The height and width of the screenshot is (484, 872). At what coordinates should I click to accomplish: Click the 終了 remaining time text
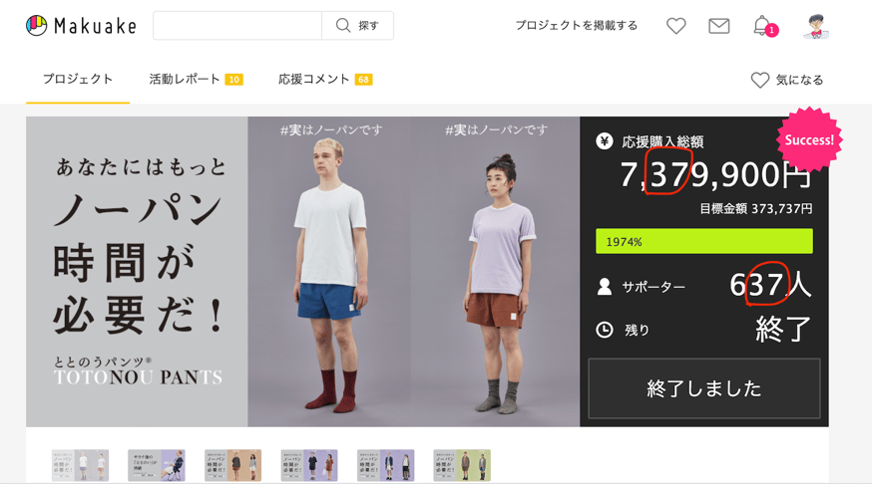[x=783, y=330]
